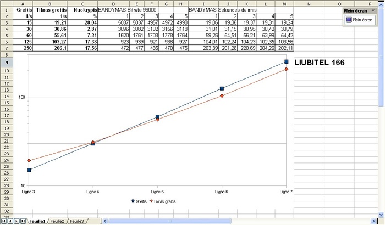This screenshot has height=225, width=385.
Task: Click the Select All corner box
Action: [5, 3]
